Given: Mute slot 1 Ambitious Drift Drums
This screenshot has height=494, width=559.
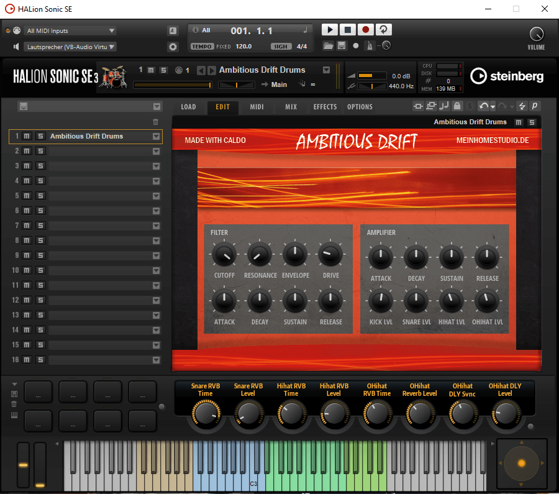Looking at the screenshot, I should (x=27, y=136).
